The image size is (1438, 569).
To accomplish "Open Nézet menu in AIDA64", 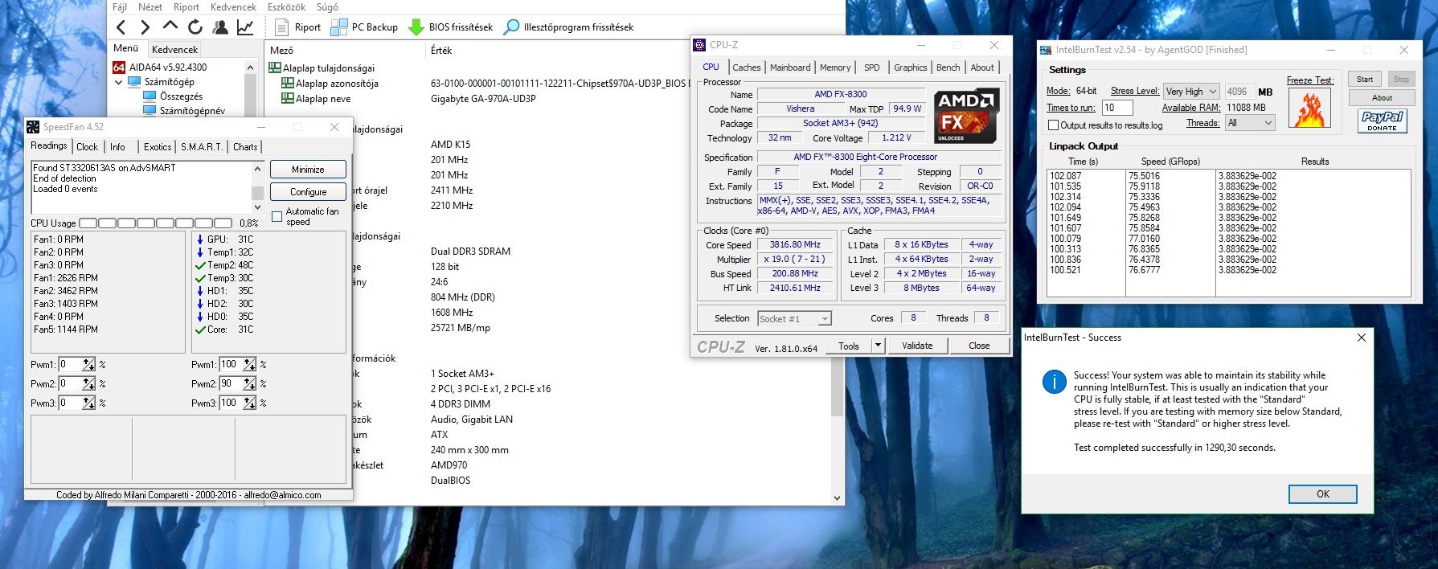I will coord(150,7).
